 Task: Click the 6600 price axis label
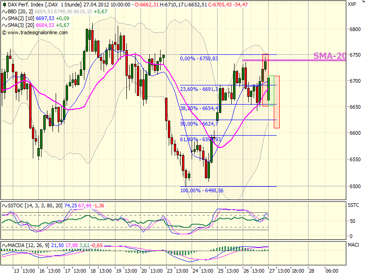[x=355, y=133]
